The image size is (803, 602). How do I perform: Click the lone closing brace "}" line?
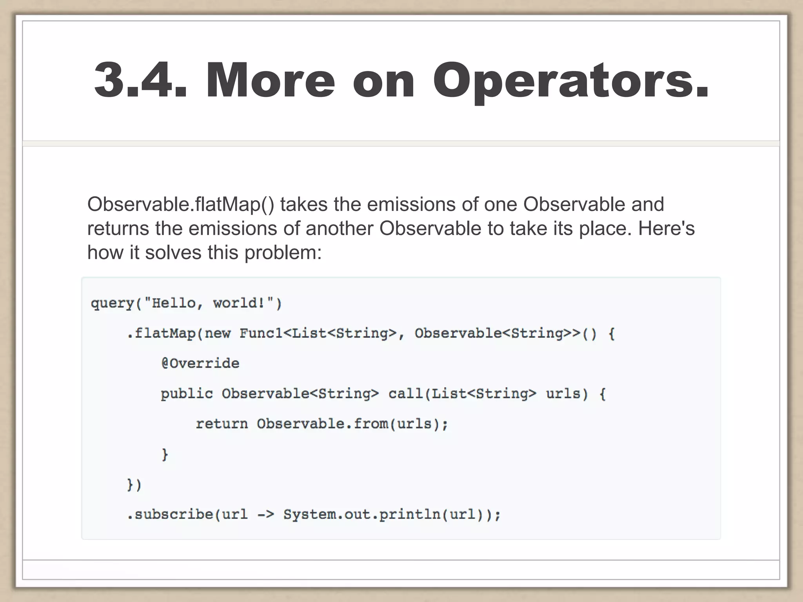click(x=165, y=454)
